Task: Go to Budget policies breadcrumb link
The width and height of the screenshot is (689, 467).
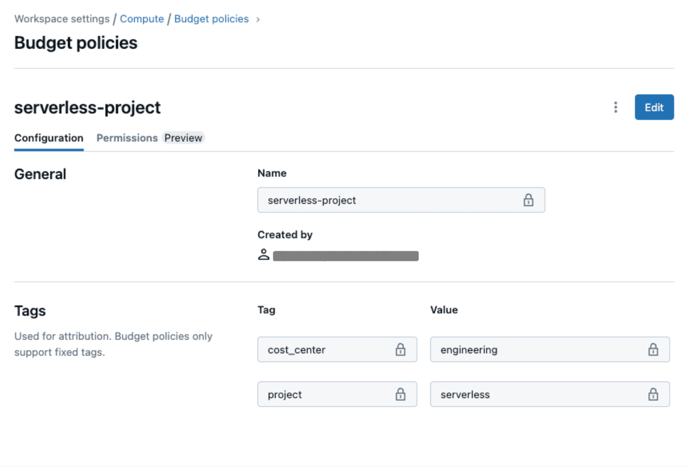Action: tap(211, 19)
